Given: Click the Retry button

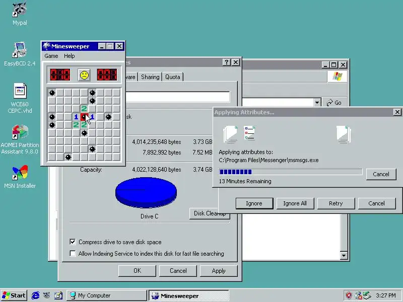Looking at the screenshot, I should (x=336, y=203).
